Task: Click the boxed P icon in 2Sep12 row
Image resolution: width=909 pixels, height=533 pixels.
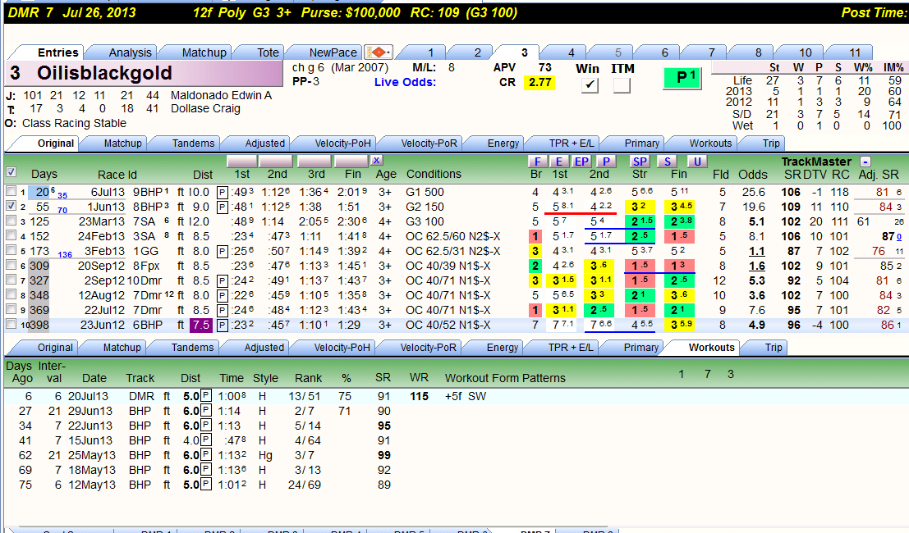Action: 222,280
